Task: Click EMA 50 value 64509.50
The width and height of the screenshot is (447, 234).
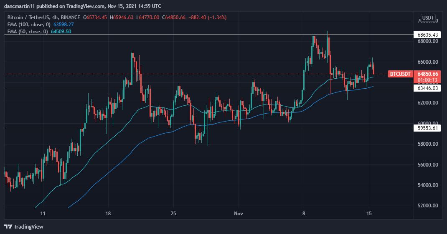Action: coord(61,32)
